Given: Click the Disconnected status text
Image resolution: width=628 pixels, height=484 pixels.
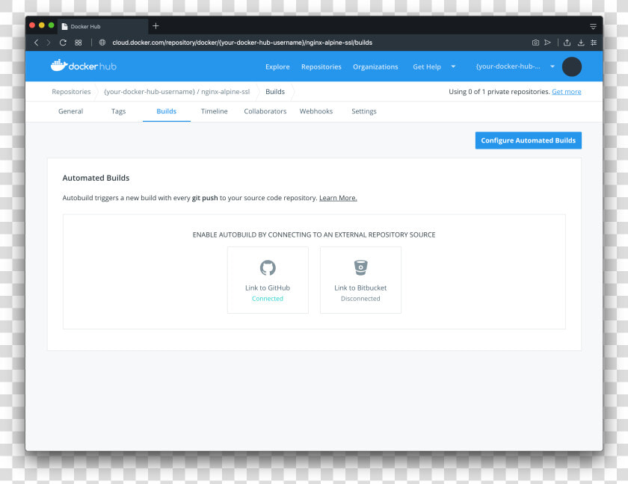Looking at the screenshot, I should pos(360,299).
